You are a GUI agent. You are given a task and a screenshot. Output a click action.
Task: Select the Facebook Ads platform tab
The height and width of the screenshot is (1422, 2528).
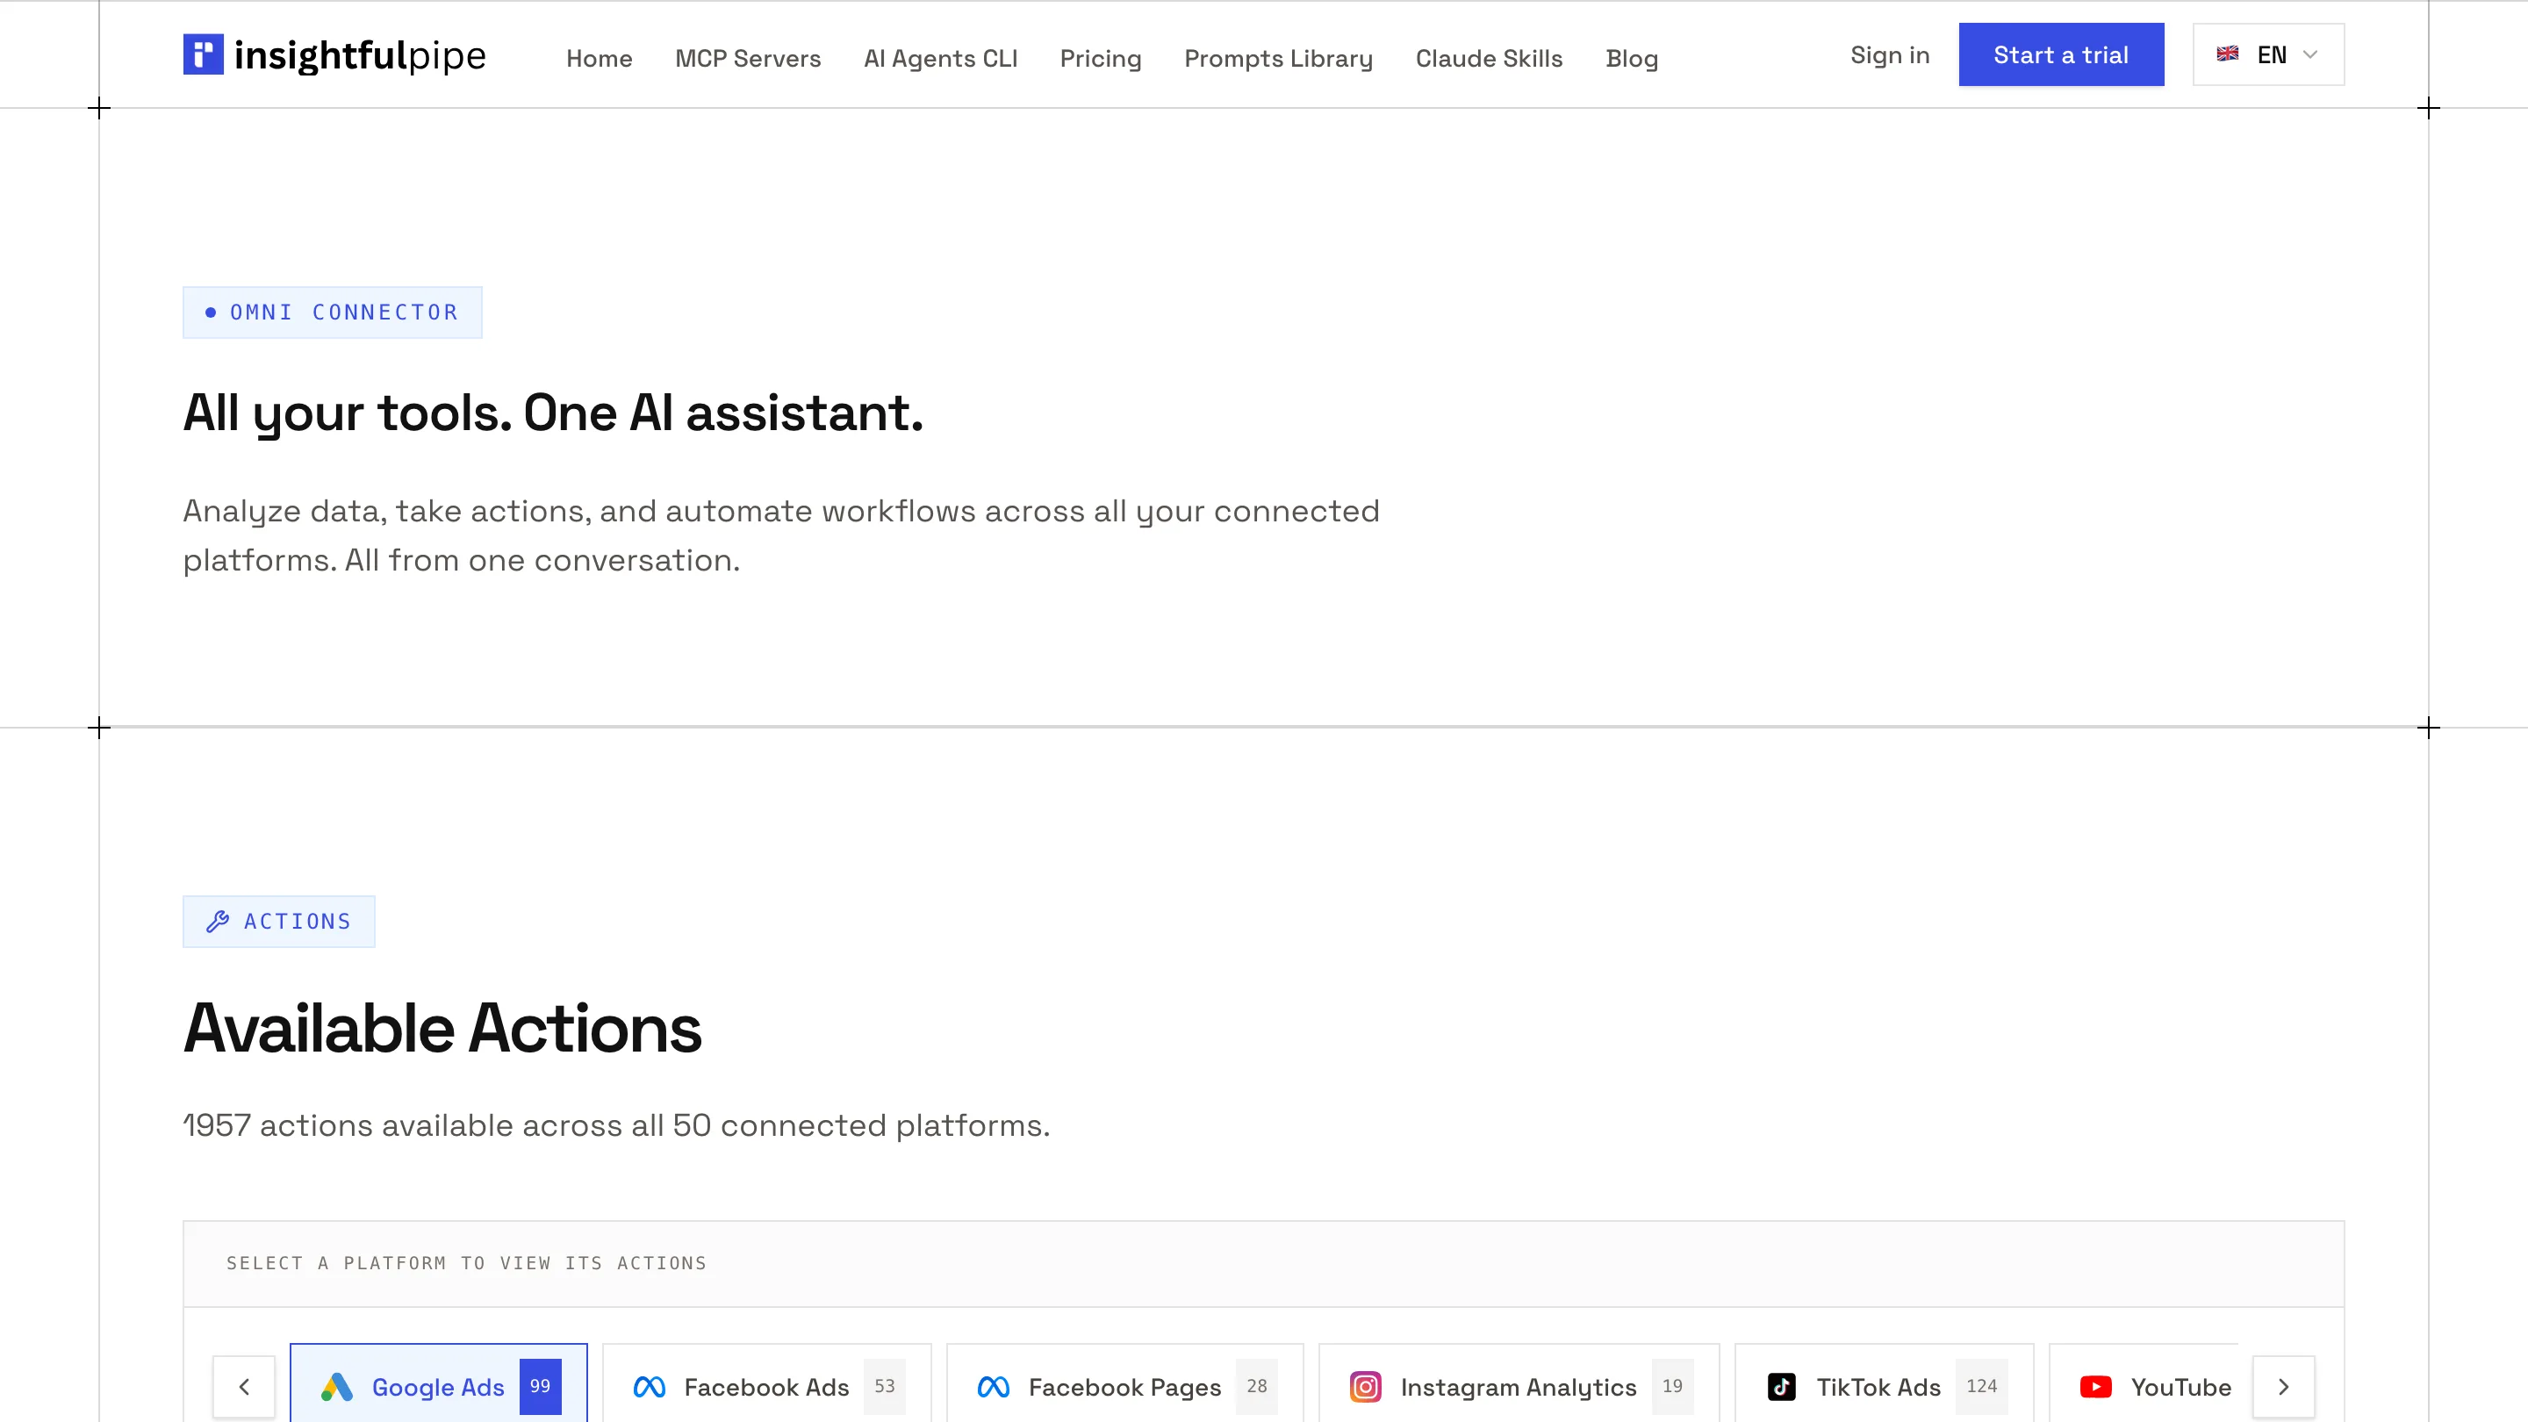click(x=766, y=1383)
